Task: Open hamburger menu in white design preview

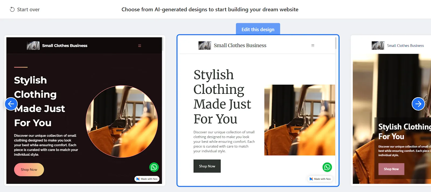Action: click(313, 46)
